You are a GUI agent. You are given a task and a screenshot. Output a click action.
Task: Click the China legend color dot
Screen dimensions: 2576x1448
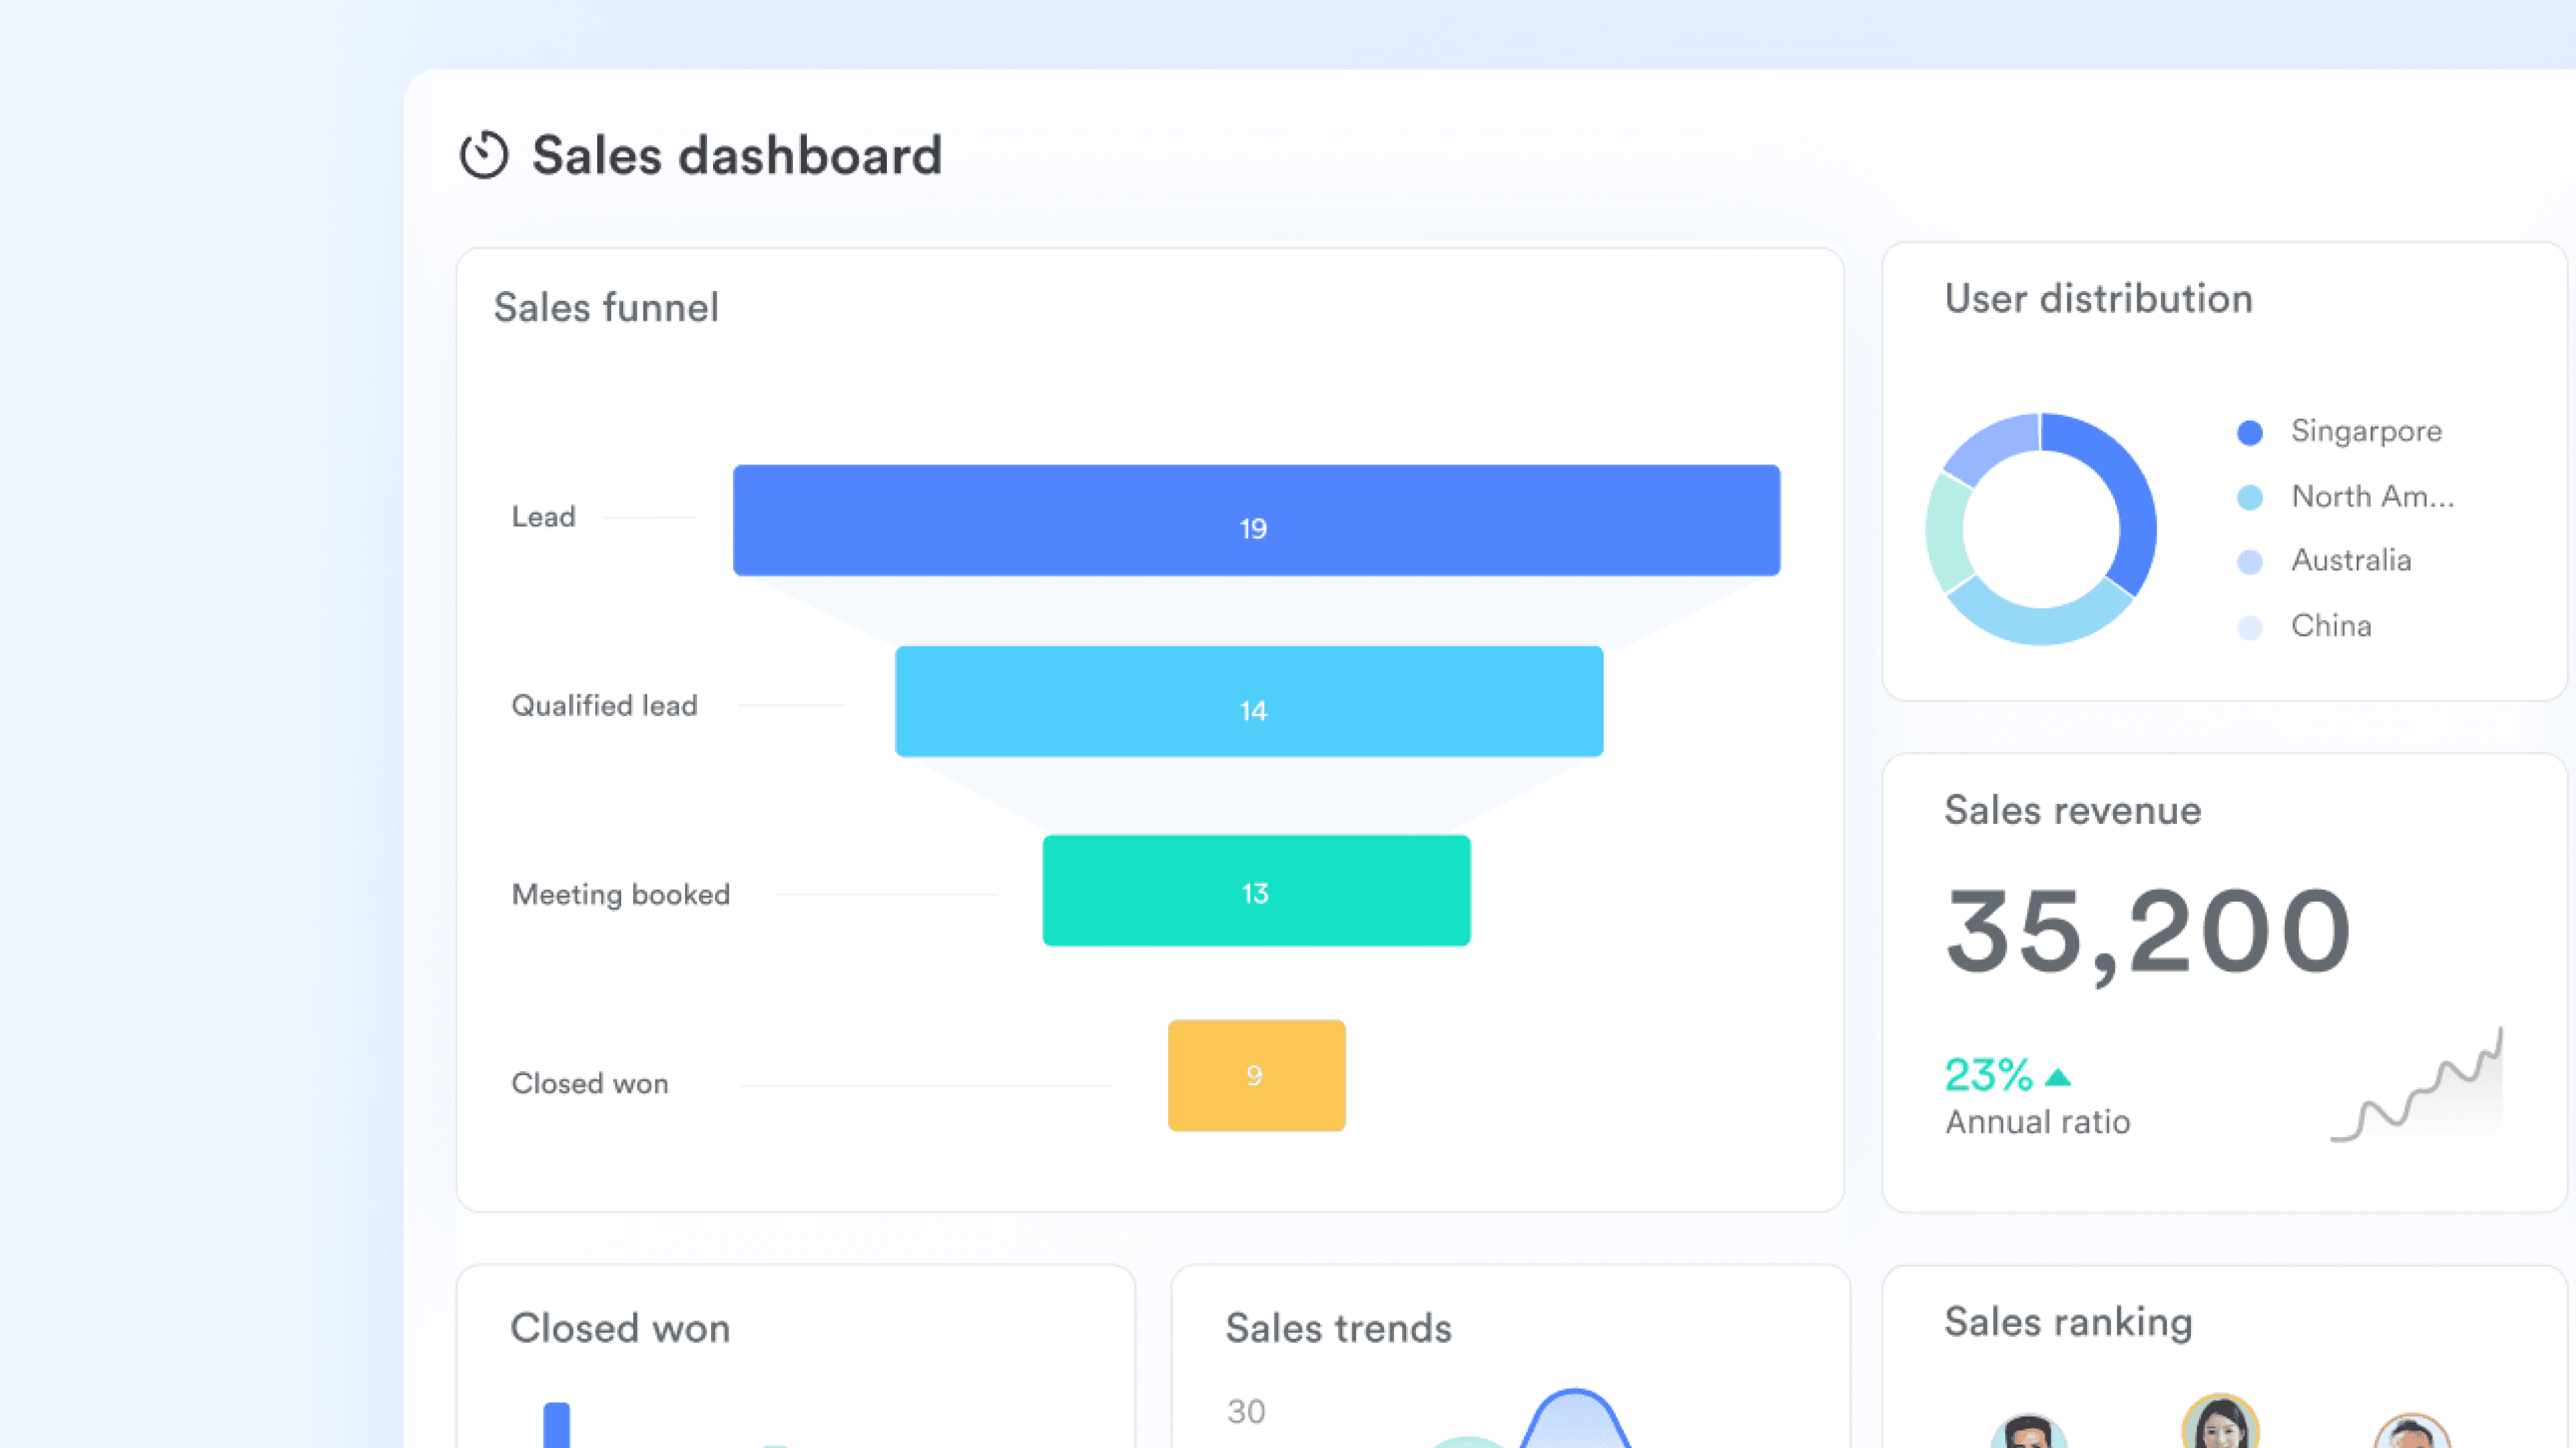[x=2250, y=627]
